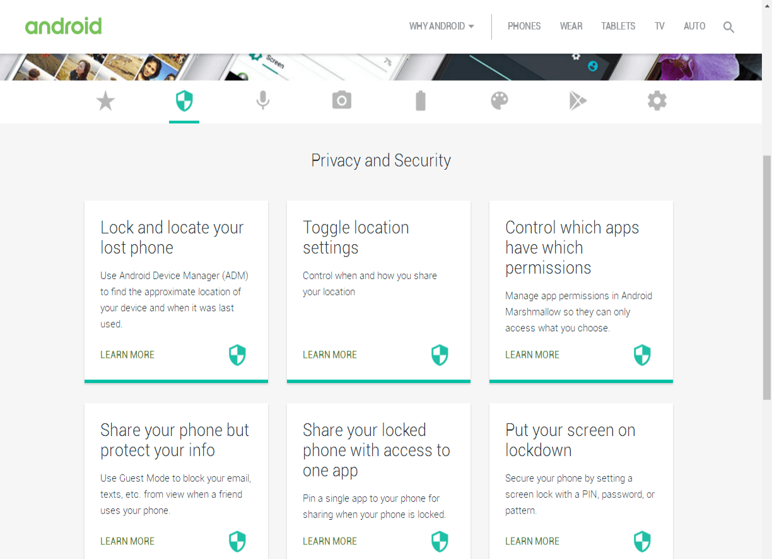
Task: Click shield icon on Toggle location settings card
Action: (440, 355)
